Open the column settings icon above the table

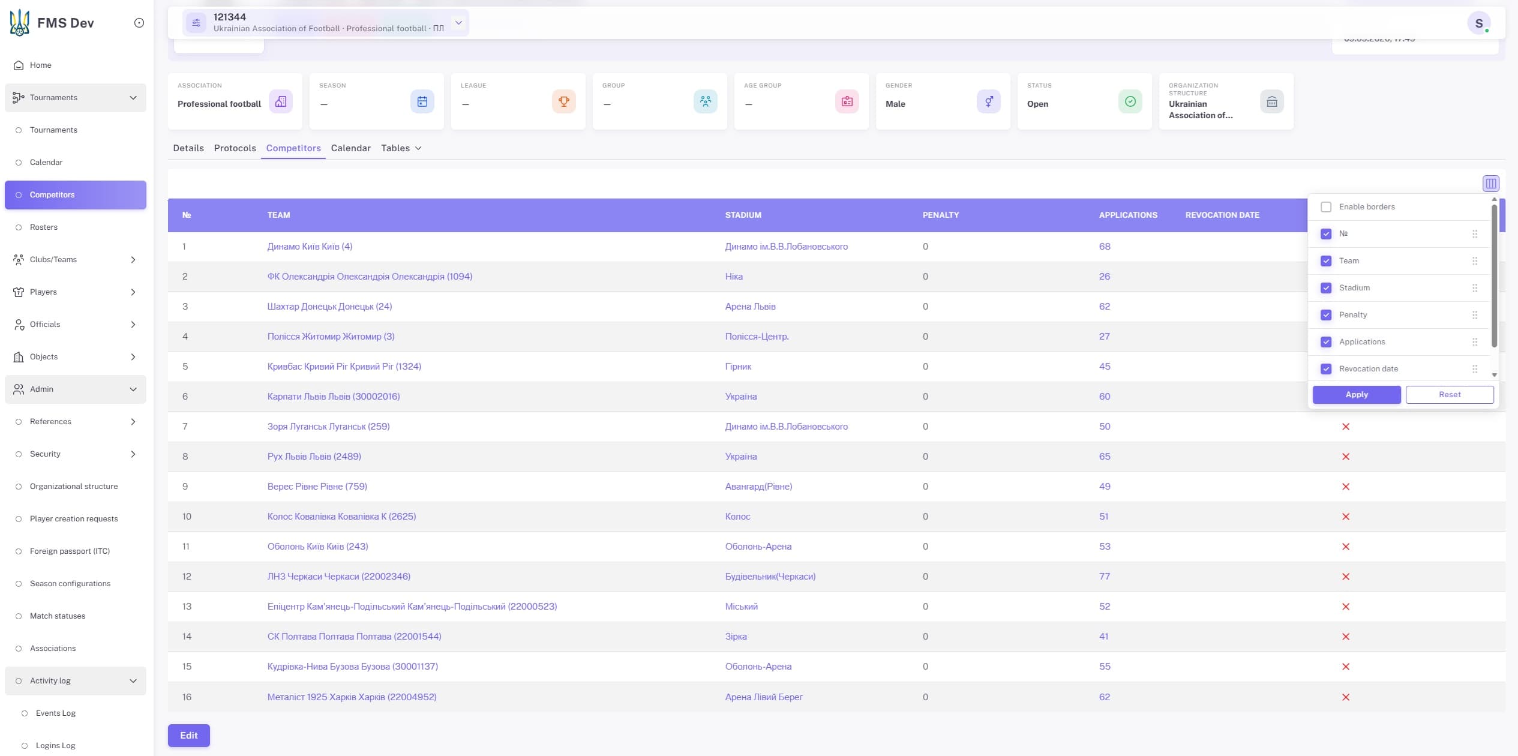(1490, 184)
